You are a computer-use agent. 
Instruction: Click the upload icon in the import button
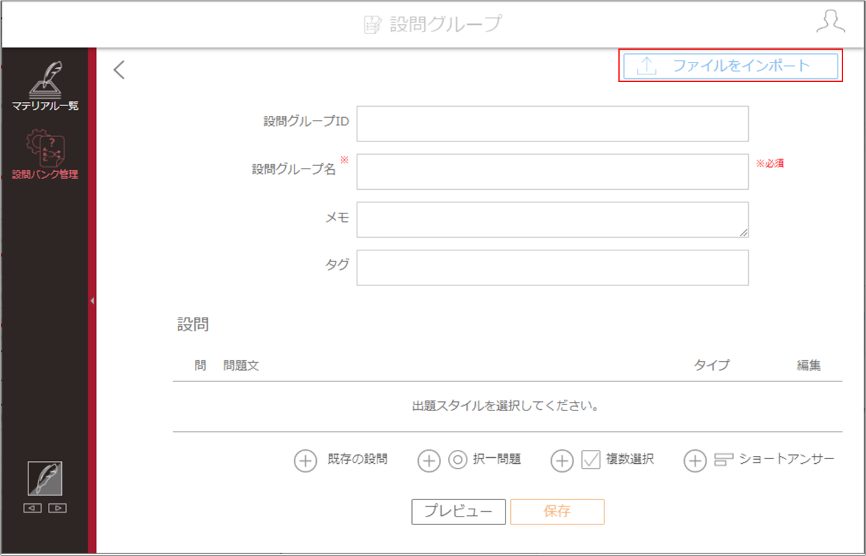(647, 66)
